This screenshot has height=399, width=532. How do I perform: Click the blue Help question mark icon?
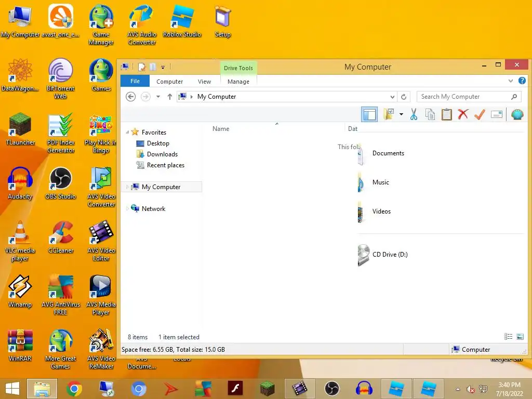(522, 81)
